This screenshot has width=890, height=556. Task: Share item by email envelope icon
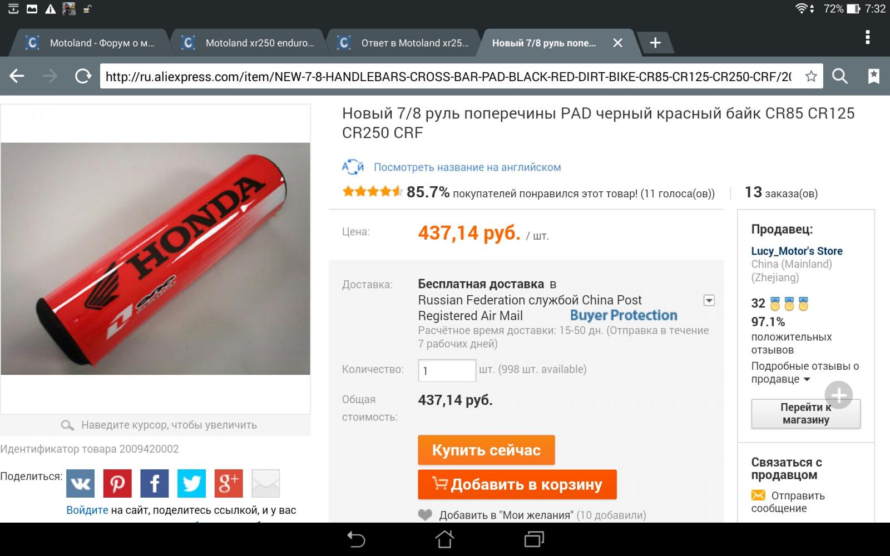pyautogui.click(x=266, y=483)
